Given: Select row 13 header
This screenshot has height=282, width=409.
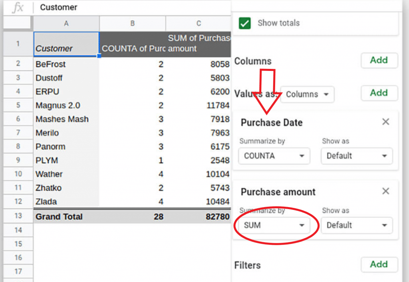Looking at the screenshot, I should point(18,216).
